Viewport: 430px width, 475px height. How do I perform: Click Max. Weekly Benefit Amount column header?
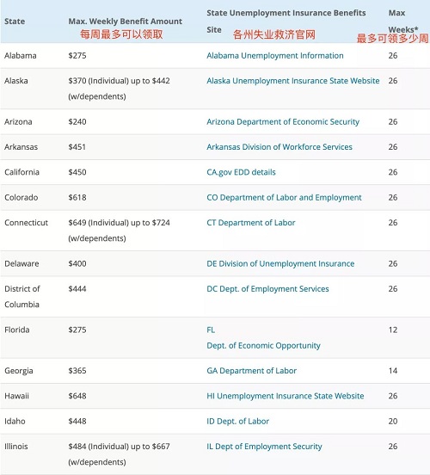(x=125, y=22)
